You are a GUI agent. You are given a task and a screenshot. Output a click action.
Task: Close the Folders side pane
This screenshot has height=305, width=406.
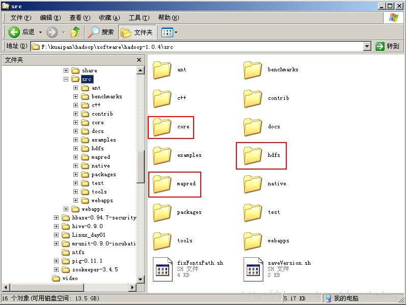tap(139, 60)
